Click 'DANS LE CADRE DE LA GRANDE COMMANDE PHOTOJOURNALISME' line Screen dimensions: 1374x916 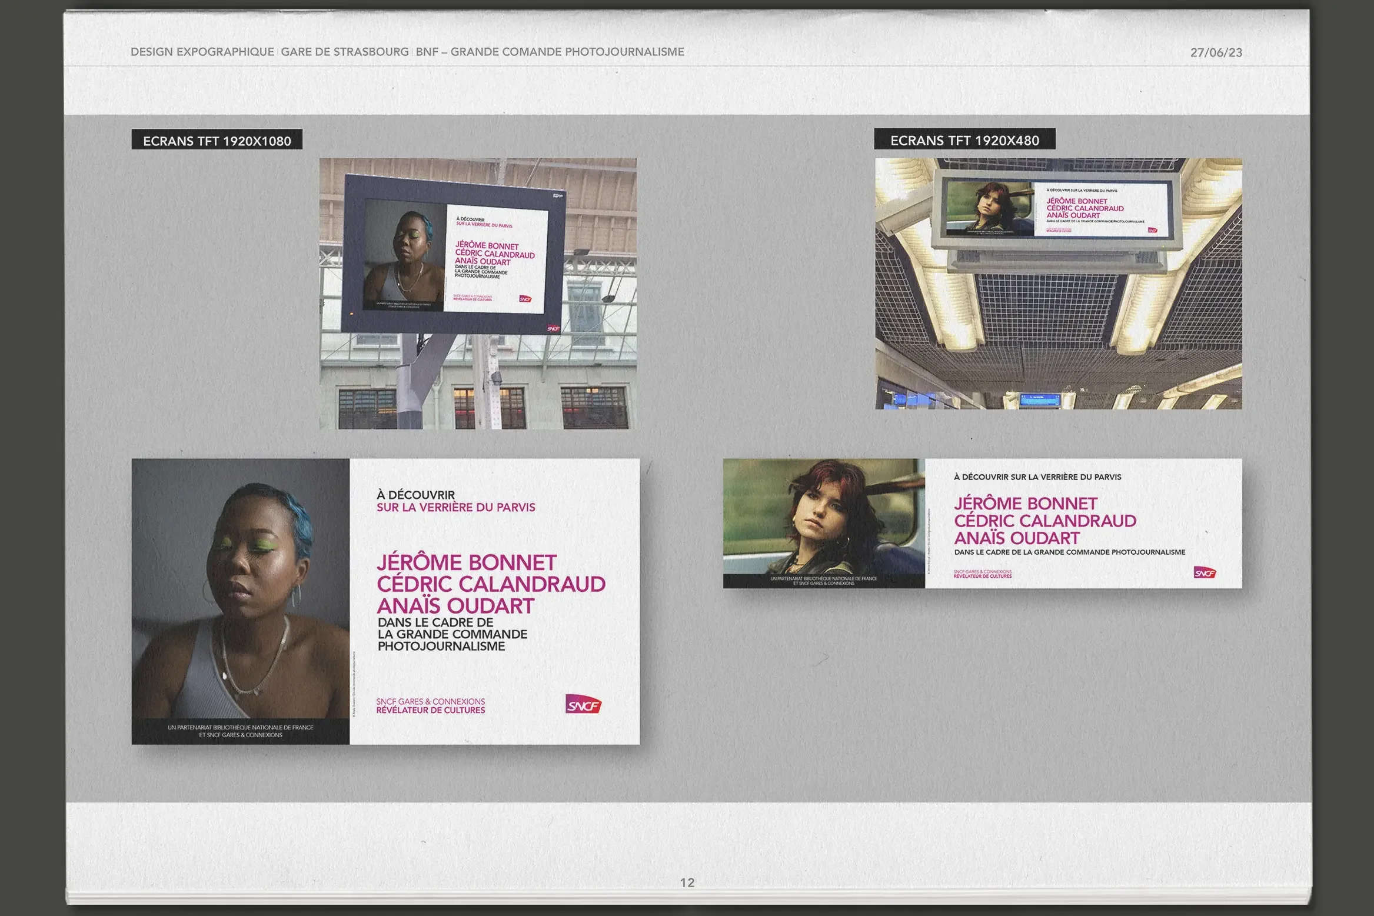1070,552
